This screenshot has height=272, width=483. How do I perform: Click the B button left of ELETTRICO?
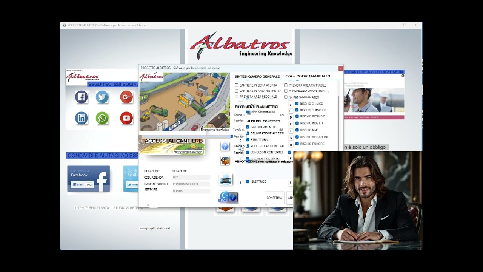[240, 183]
